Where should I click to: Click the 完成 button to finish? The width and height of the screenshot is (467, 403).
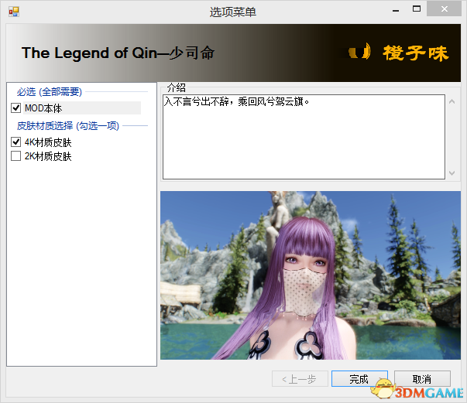coord(359,378)
